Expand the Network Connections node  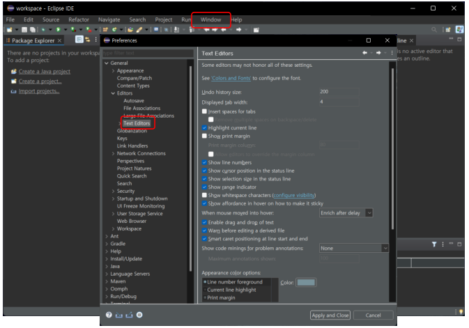click(113, 153)
